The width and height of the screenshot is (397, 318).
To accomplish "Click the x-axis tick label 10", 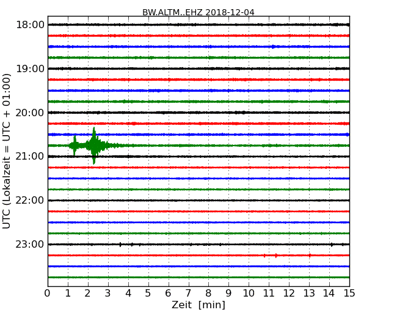I will coord(249,294).
